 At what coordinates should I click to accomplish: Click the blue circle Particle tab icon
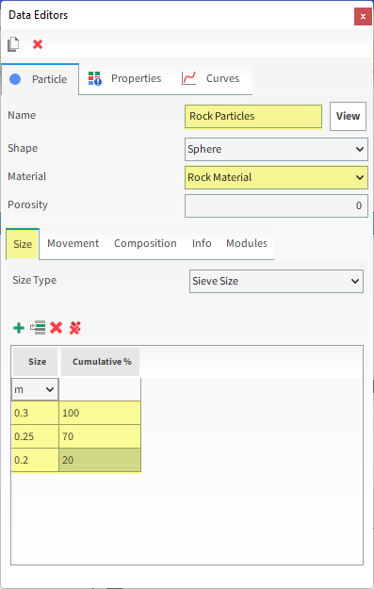tap(15, 79)
